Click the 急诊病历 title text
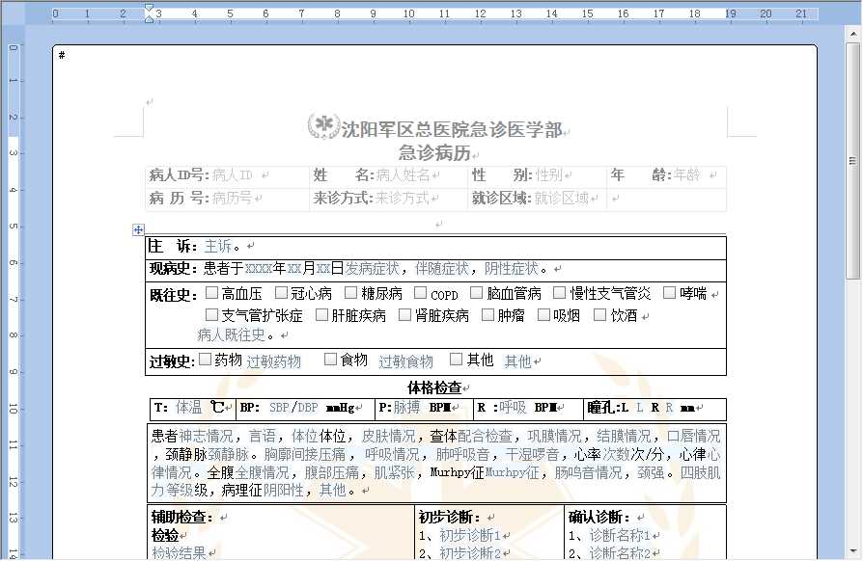The height and width of the screenshot is (561, 863). [434, 152]
